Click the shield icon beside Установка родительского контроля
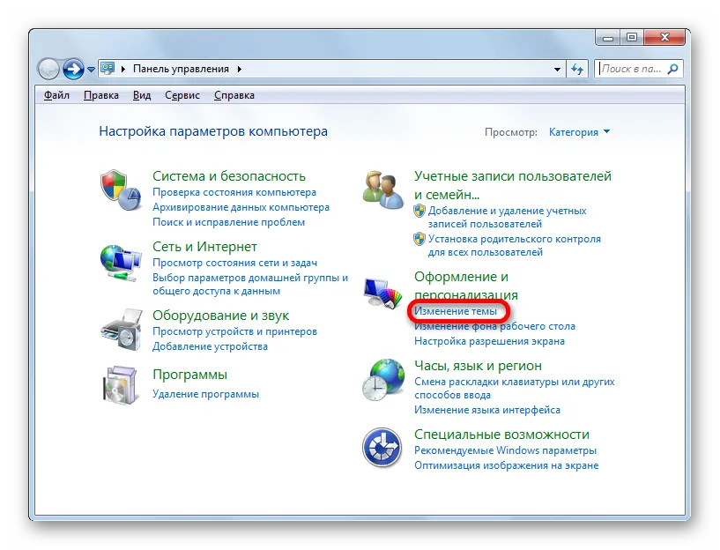720x550 pixels. pos(419,239)
